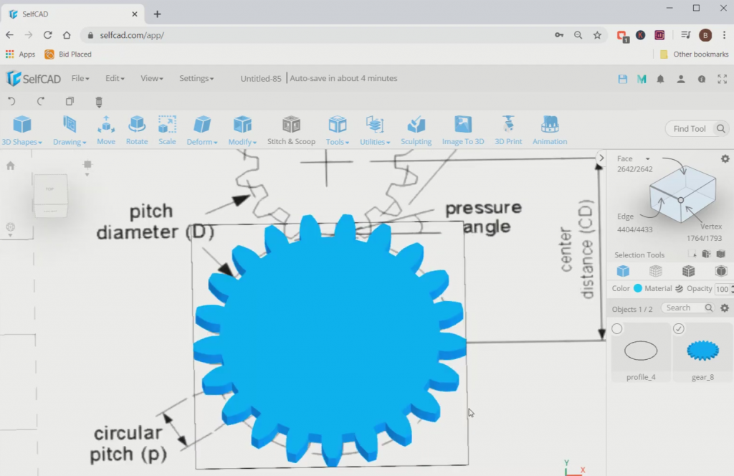734x476 pixels.
Task: Collapse the right side panel chevron
Action: click(601, 158)
